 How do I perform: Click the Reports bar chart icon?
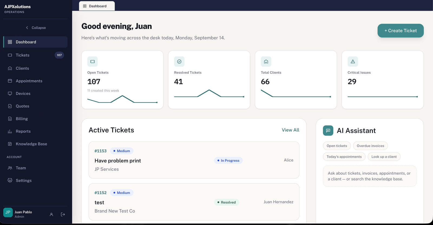click(x=10, y=131)
